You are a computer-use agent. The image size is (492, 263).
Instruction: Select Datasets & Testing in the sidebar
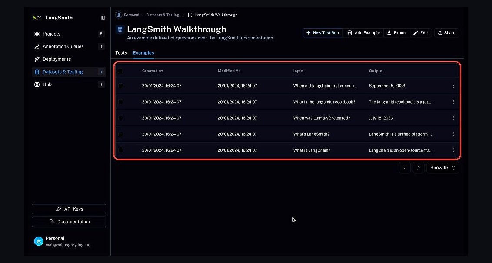(x=69, y=71)
